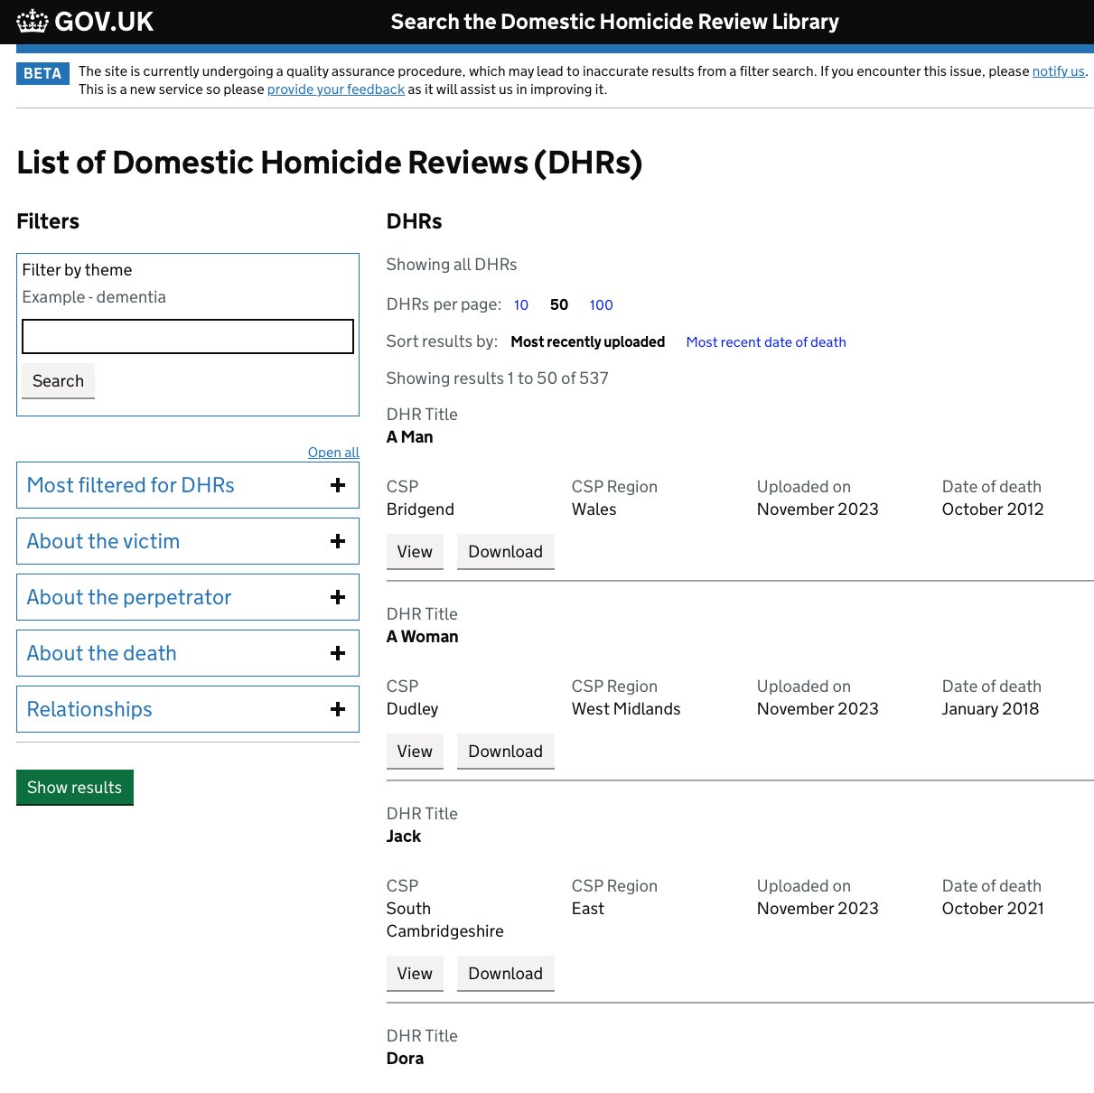Click CSP value Bridgend
This screenshot has height=1093, width=1094.
tap(420, 509)
